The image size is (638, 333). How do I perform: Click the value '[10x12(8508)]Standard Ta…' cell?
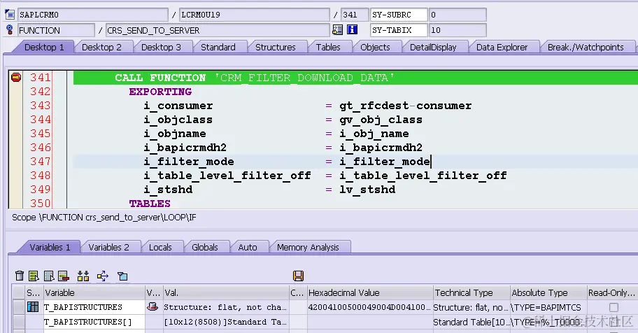pyautogui.click(x=225, y=322)
